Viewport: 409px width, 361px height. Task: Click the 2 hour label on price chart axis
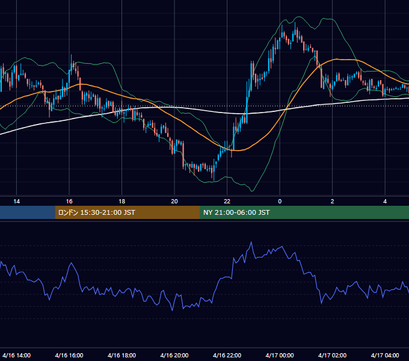coord(332,202)
